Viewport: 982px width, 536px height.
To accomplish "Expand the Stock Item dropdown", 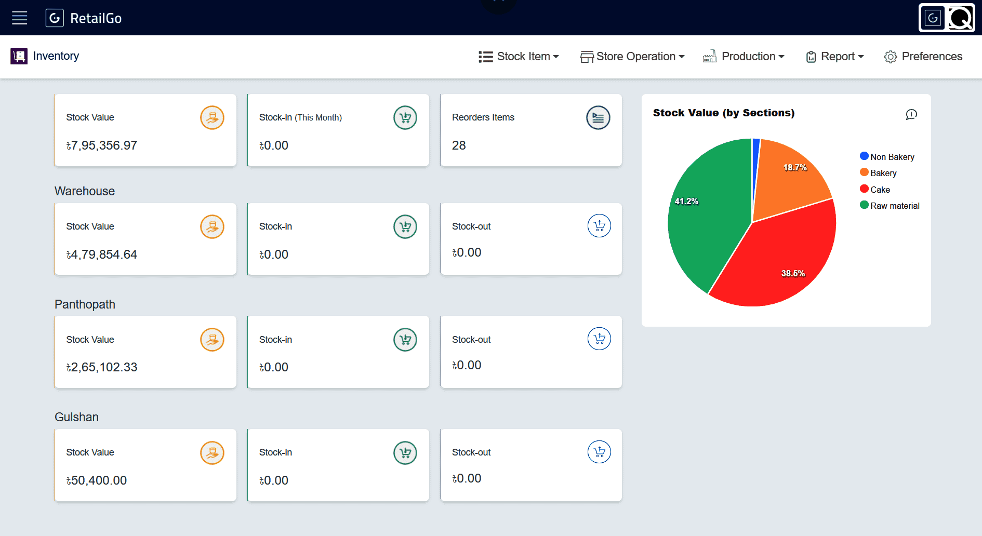I will click(x=519, y=57).
